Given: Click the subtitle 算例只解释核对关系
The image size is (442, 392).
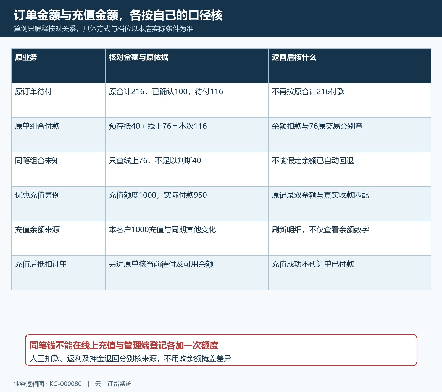Looking at the screenshot, I should coord(45,29).
